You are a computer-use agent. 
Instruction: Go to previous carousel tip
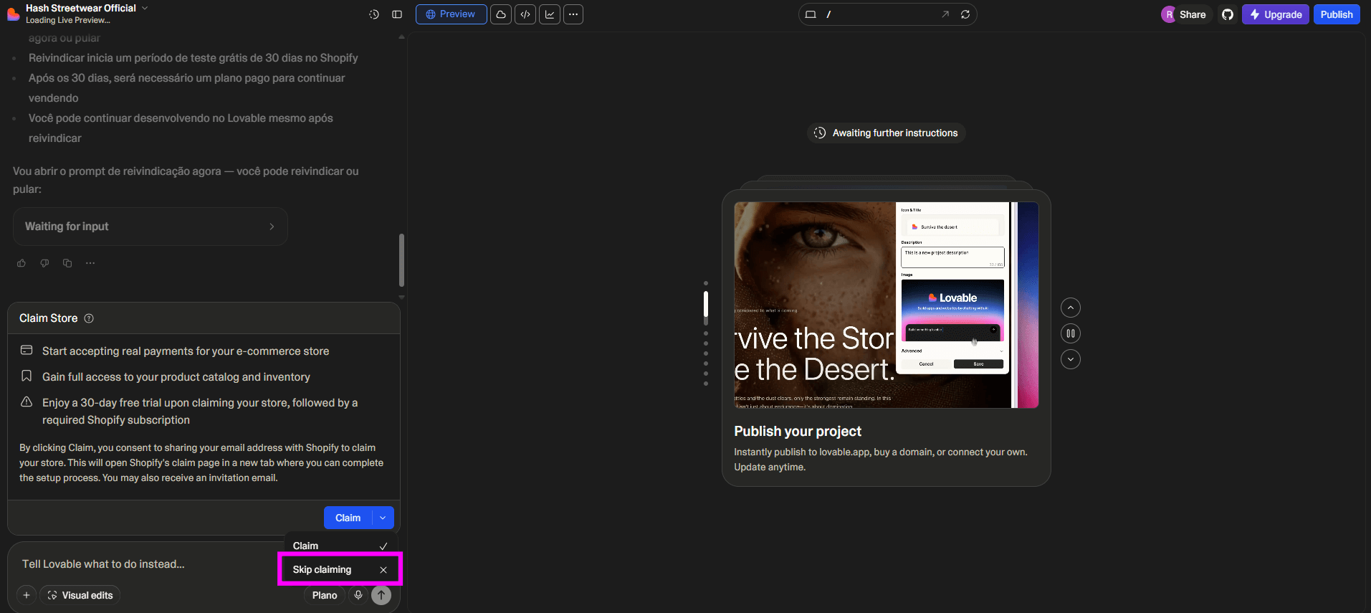[1071, 308]
